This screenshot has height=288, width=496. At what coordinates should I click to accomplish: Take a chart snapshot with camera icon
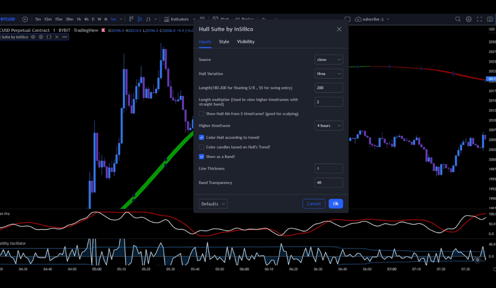(490, 19)
